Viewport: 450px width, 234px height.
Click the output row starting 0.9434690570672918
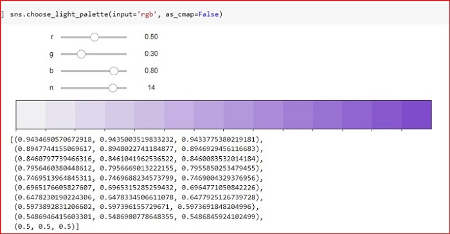tap(137, 139)
